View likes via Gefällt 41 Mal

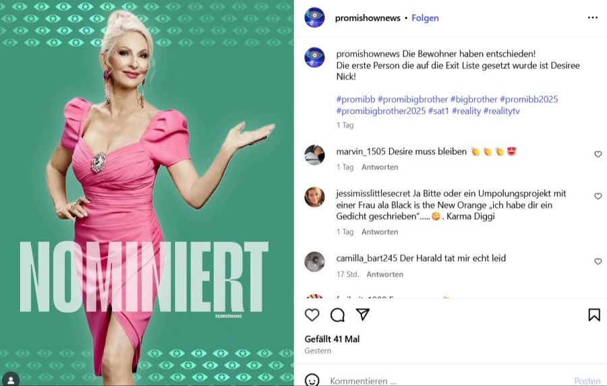coord(332,339)
